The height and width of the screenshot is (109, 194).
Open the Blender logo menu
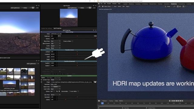click(x=99, y=4)
